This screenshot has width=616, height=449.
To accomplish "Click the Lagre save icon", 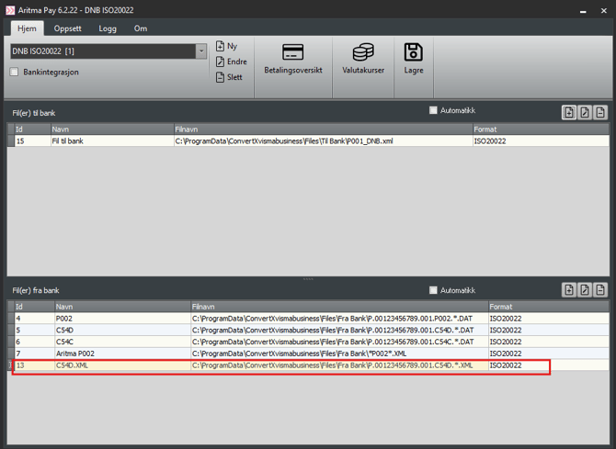I will pos(414,59).
